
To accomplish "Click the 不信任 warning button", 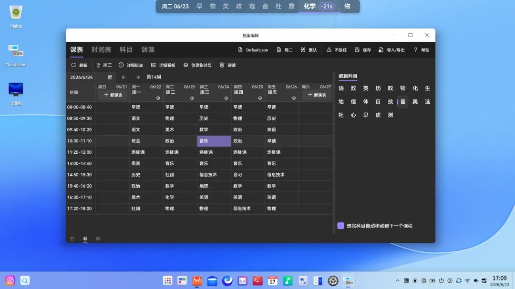I will pos(337,50).
